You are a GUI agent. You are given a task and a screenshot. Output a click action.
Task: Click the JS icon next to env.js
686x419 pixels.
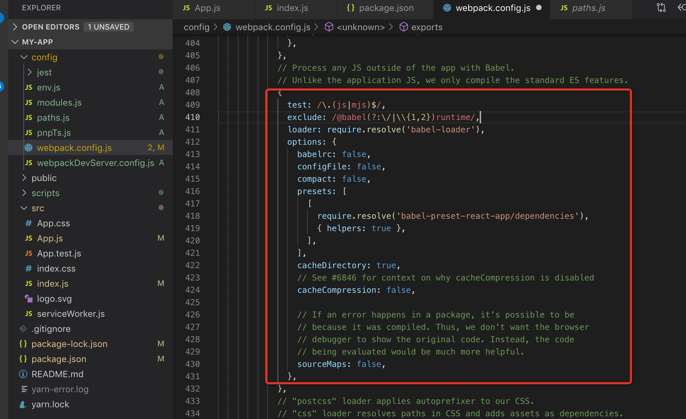pyautogui.click(x=29, y=87)
